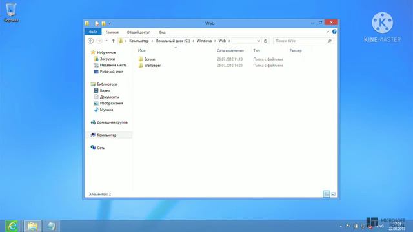Open the Action Center flag icon

click(x=348, y=226)
